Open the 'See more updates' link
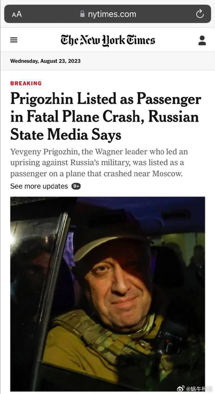 (x=39, y=186)
